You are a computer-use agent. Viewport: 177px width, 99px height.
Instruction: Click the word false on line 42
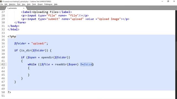88,64
